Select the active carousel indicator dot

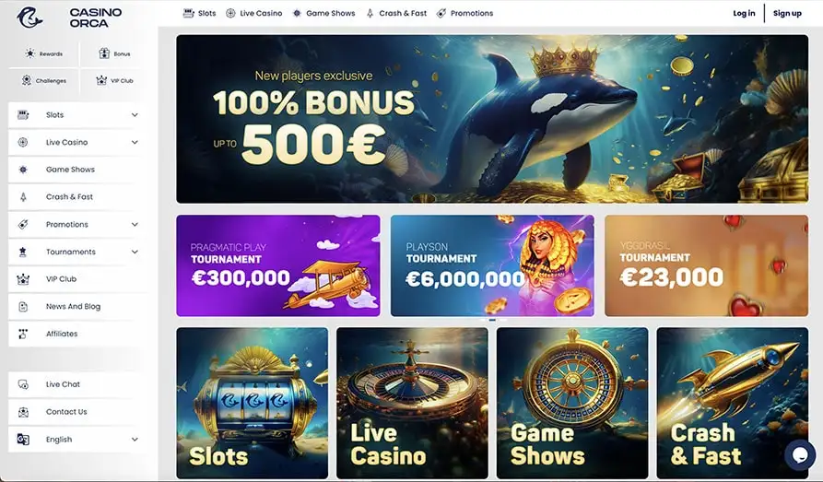pos(492,320)
